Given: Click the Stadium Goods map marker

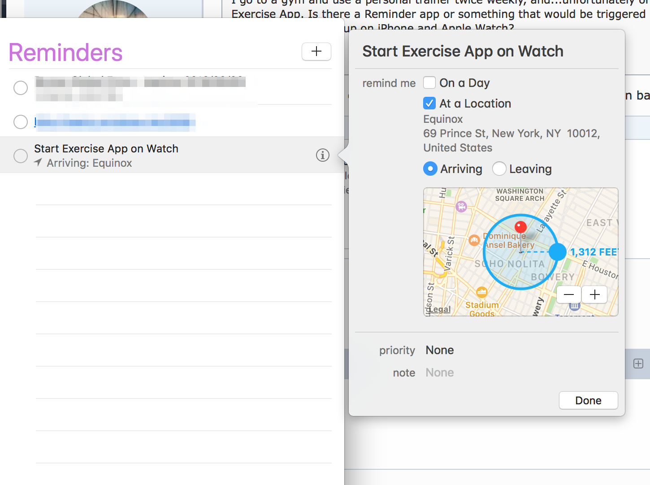Looking at the screenshot, I should tap(482, 292).
